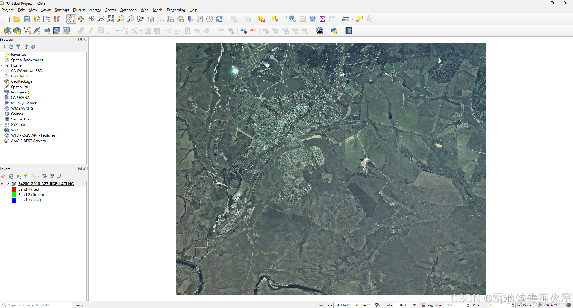This screenshot has height=308, width=573.
Task: Open the Scale dropdown arrow
Action: (415, 305)
